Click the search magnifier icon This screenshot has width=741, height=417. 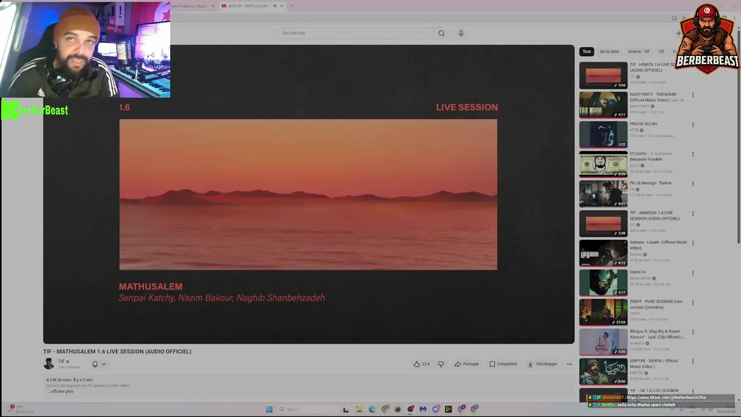(x=441, y=33)
